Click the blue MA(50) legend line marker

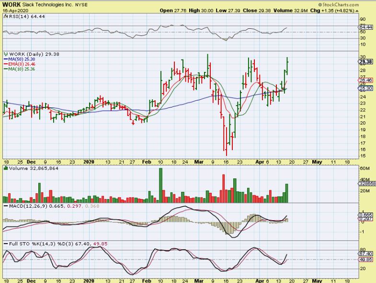(6, 59)
